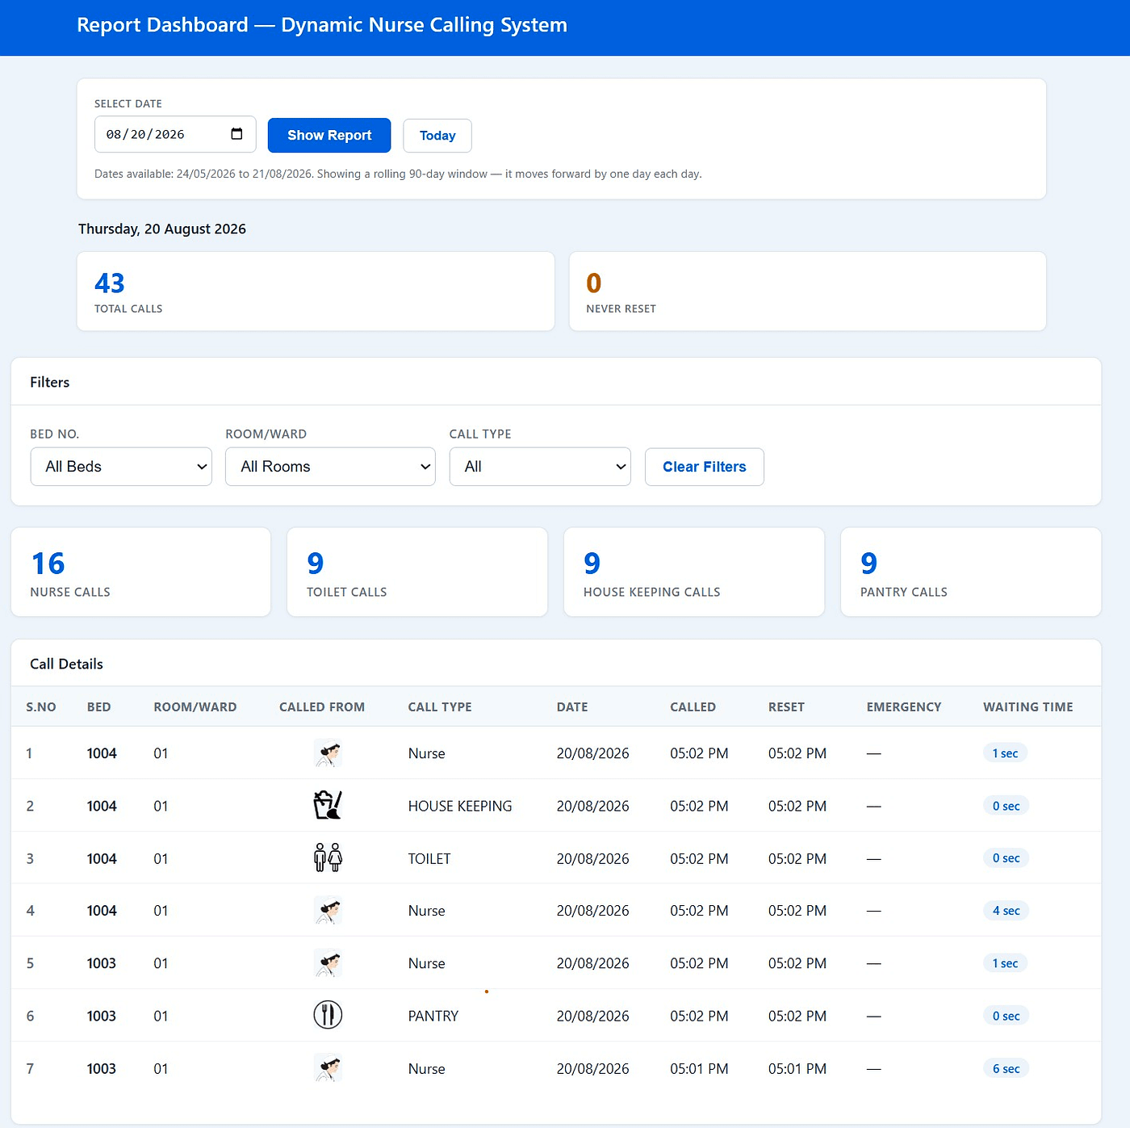The width and height of the screenshot is (1130, 1128).
Task: Open the calendar picker icon in date field
Action: click(x=236, y=134)
